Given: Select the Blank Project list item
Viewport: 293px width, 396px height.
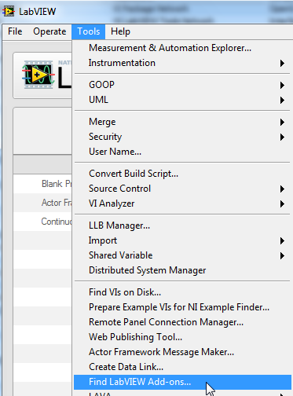Looking at the screenshot, I should tap(42, 184).
